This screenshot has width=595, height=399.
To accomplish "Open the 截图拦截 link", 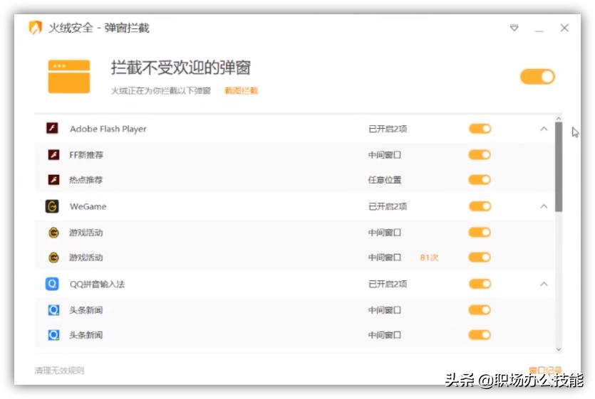I will click(x=242, y=90).
